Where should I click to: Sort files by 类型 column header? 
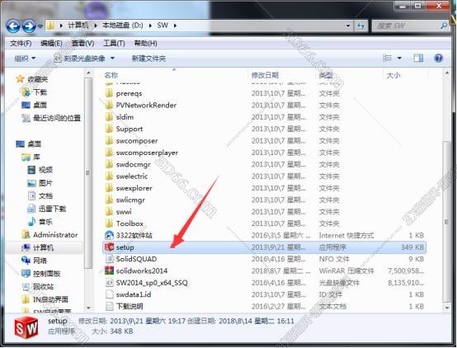326,75
